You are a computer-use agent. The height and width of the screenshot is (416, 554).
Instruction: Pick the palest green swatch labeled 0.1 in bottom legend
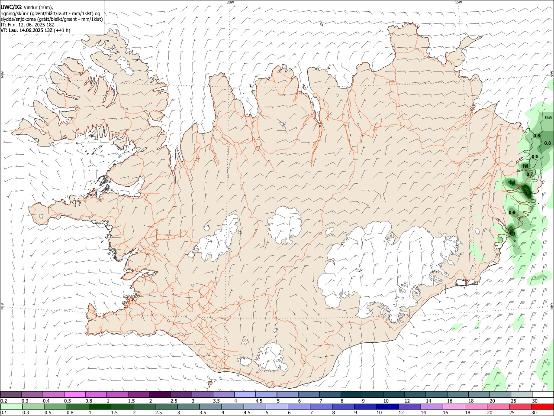point(11,407)
